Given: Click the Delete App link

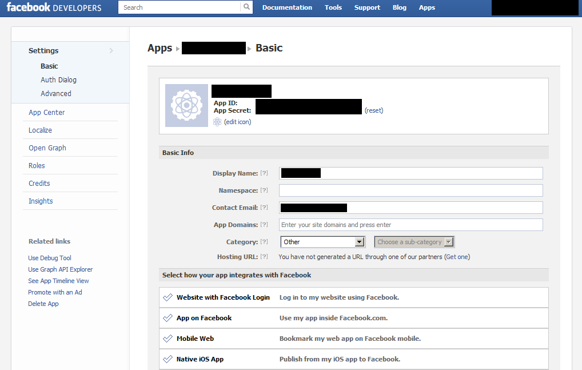Looking at the screenshot, I should [x=43, y=304].
